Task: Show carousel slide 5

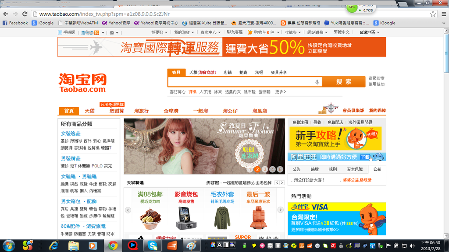Action: (x=280, y=169)
